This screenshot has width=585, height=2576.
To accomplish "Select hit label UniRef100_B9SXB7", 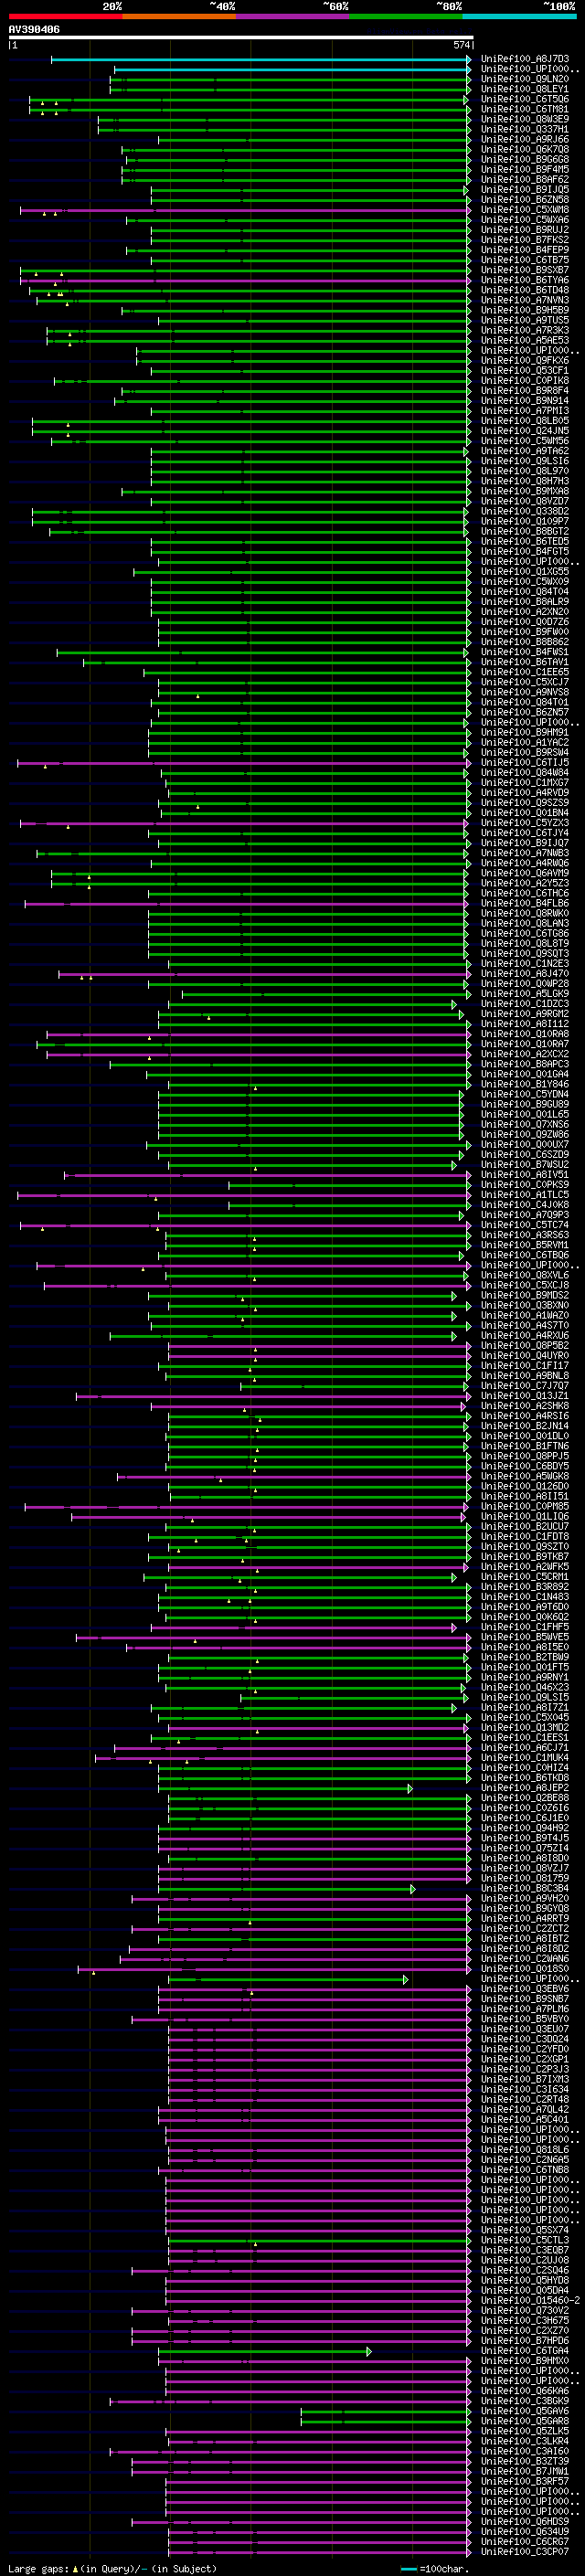I will [x=525, y=270].
